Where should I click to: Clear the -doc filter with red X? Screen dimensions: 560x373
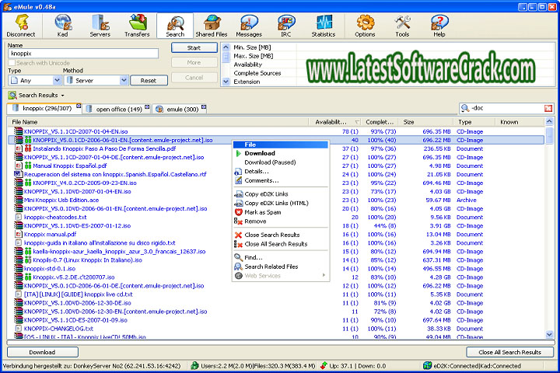point(548,108)
